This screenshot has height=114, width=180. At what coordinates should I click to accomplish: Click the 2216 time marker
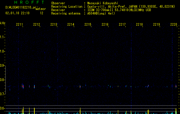click(x=105, y=24)
